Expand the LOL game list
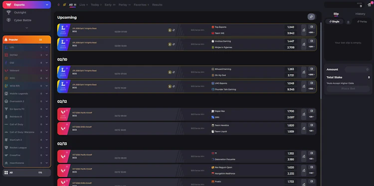 coord(47,47)
